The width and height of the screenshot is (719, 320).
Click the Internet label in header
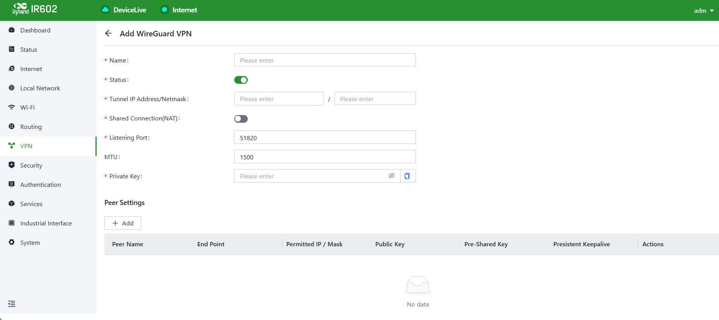[185, 10]
